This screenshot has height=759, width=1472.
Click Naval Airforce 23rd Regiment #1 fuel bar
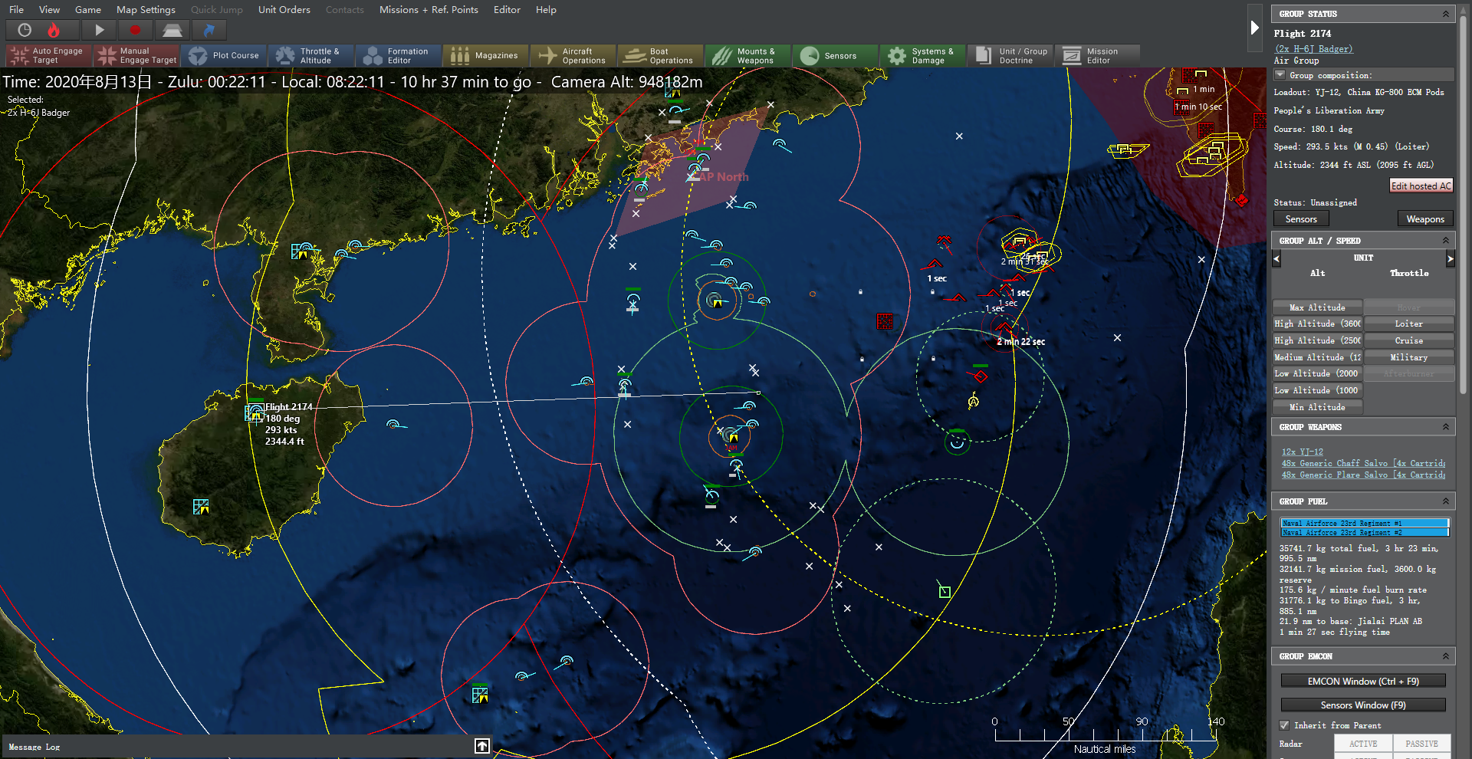click(1365, 523)
